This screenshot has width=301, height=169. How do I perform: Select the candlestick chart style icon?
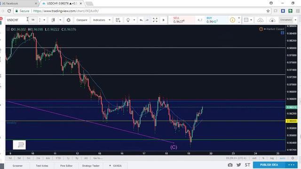pos(53,20)
